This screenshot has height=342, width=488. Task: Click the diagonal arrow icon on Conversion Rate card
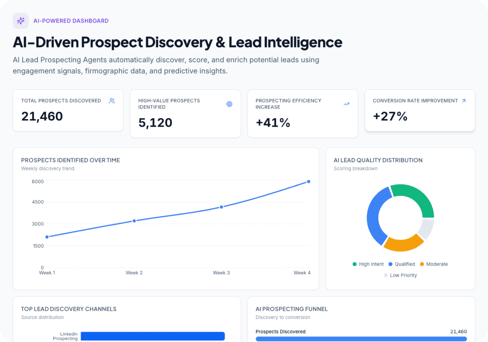(464, 100)
